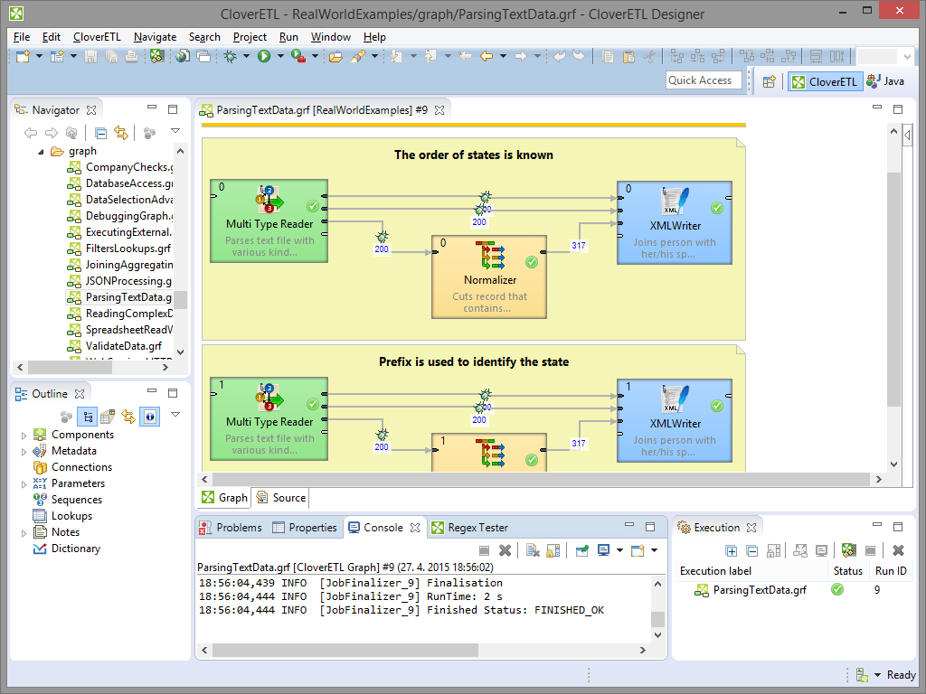The width and height of the screenshot is (926, 694).
Task: Click the green Run graph button
Action: (x=264, y=56)
